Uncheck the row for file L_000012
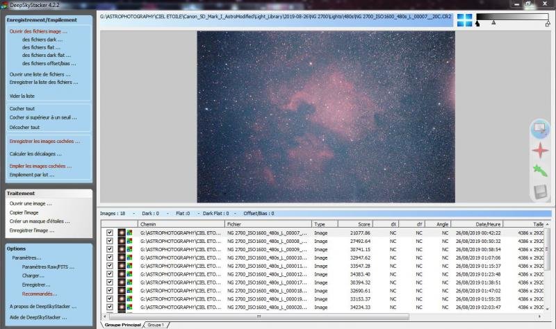Viewport: 556px width, 329px height. pyautogui.click(x=110, y=274)
